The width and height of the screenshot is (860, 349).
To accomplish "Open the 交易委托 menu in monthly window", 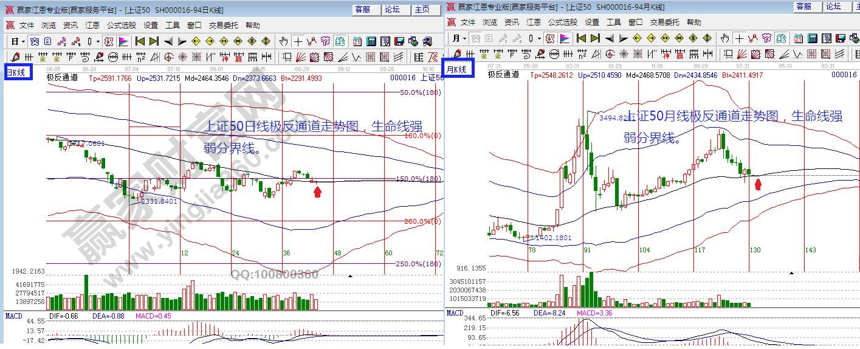I will tap(664, 22).
